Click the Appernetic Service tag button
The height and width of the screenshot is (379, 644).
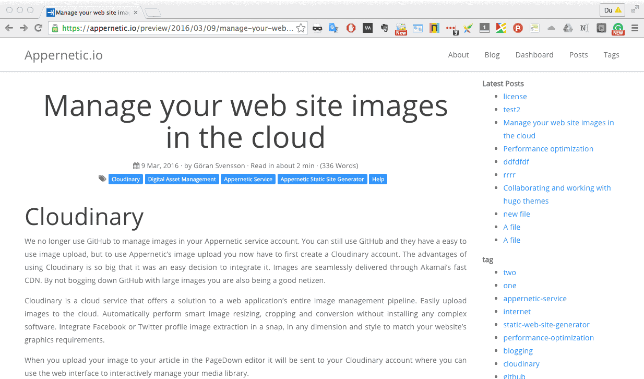(248, 179)
